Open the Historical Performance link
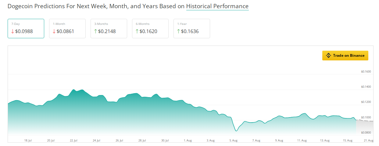 click(217, 6)
